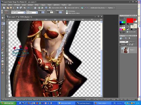Open the Sélections menu
Viewport: 141px width, 105px height.
coord(56,5)
